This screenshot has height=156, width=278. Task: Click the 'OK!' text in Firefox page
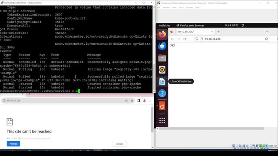172,45
